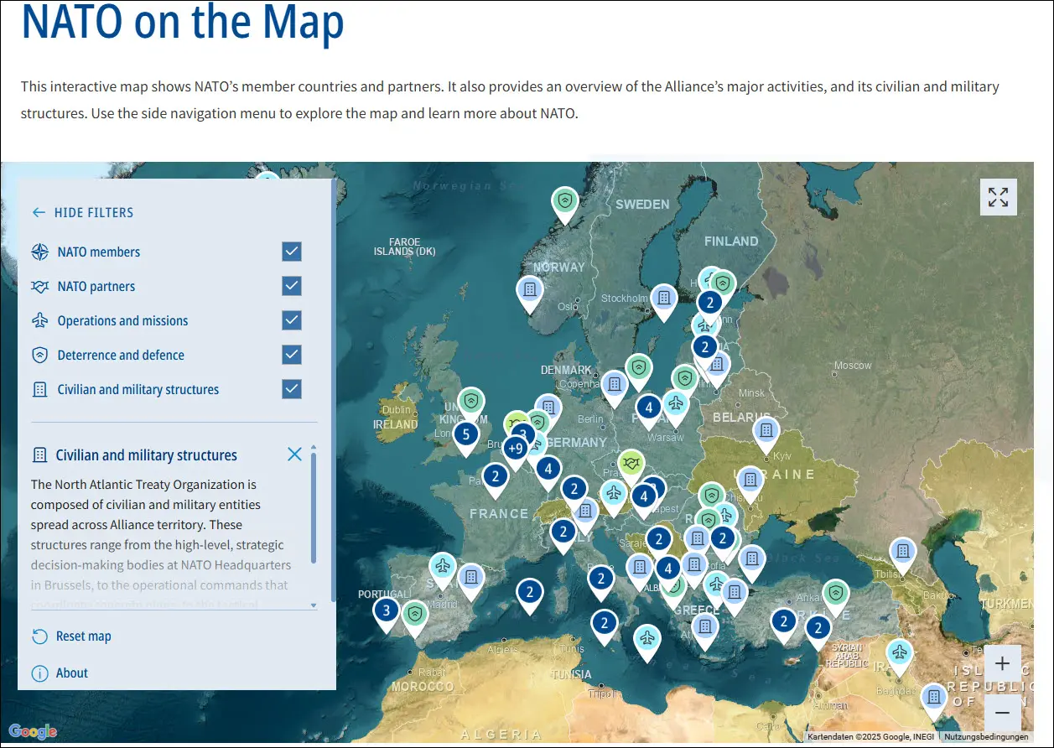The image size is (1054, 748).
Task: Close the Civilian and military structures description panel
Action: [294, 454]
